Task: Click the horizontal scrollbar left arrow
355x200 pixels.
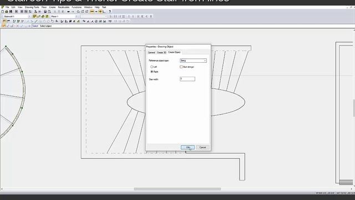Action: [2, 189]
